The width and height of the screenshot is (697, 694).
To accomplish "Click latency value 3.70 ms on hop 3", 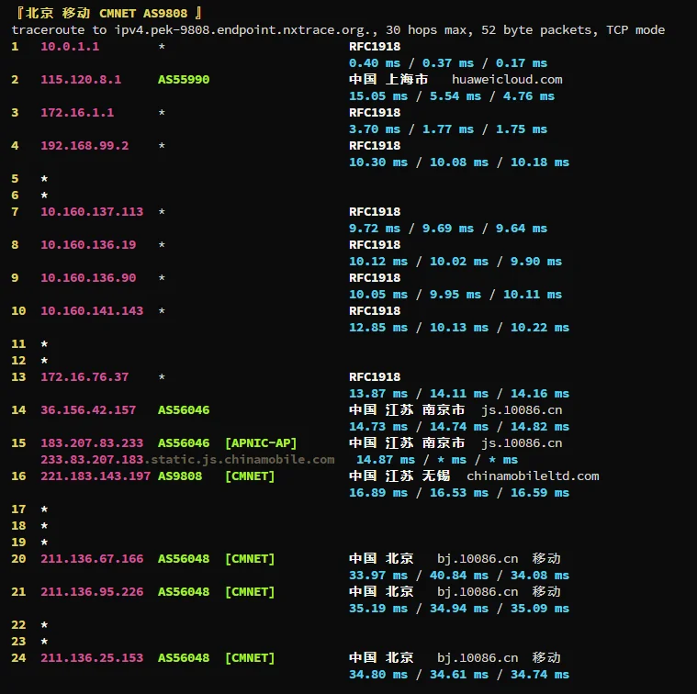I will click(x=375, y=129).
